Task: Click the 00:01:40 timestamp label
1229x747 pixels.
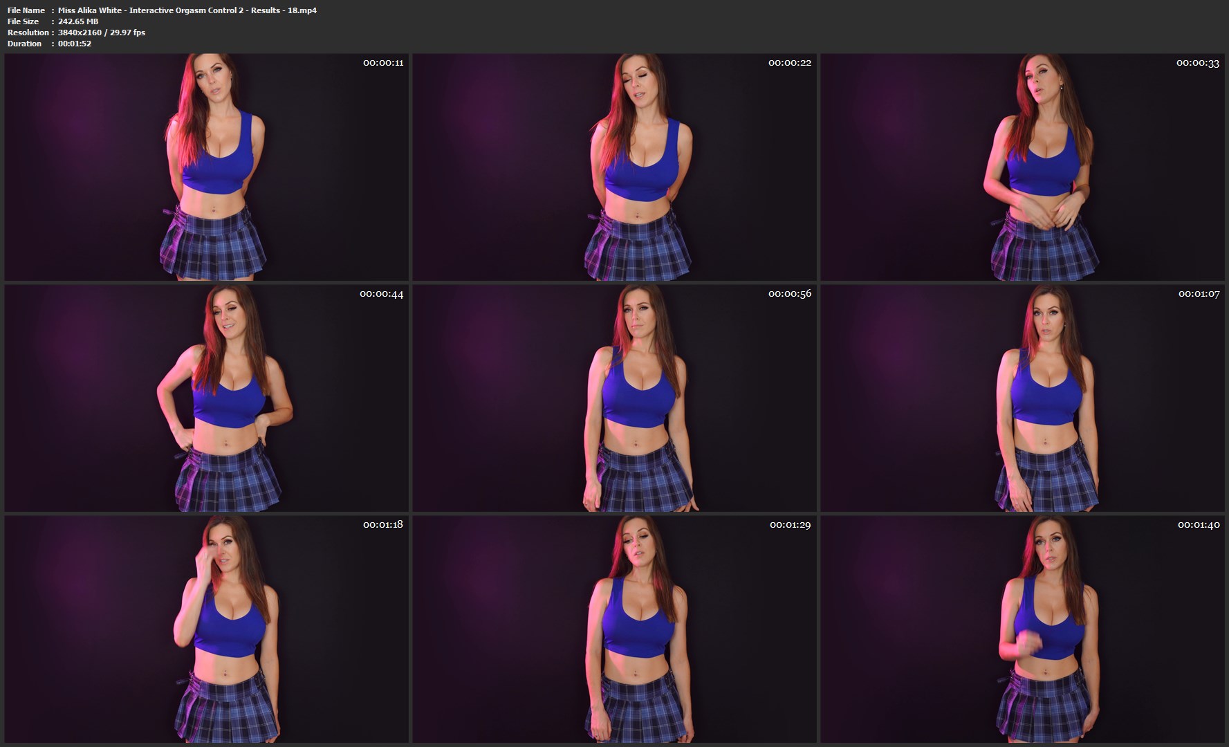Action: [1198, 525]
